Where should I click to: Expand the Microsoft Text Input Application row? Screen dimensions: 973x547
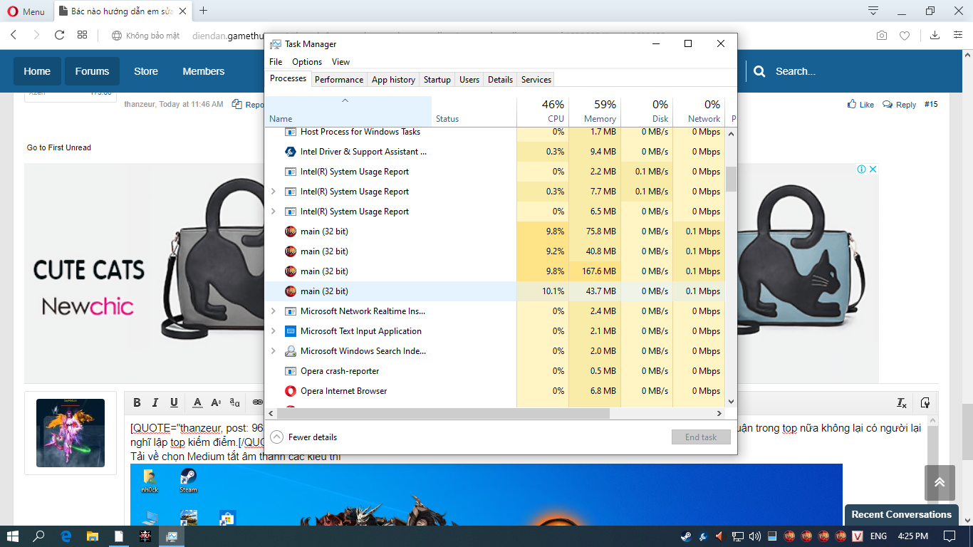[274, 331]
